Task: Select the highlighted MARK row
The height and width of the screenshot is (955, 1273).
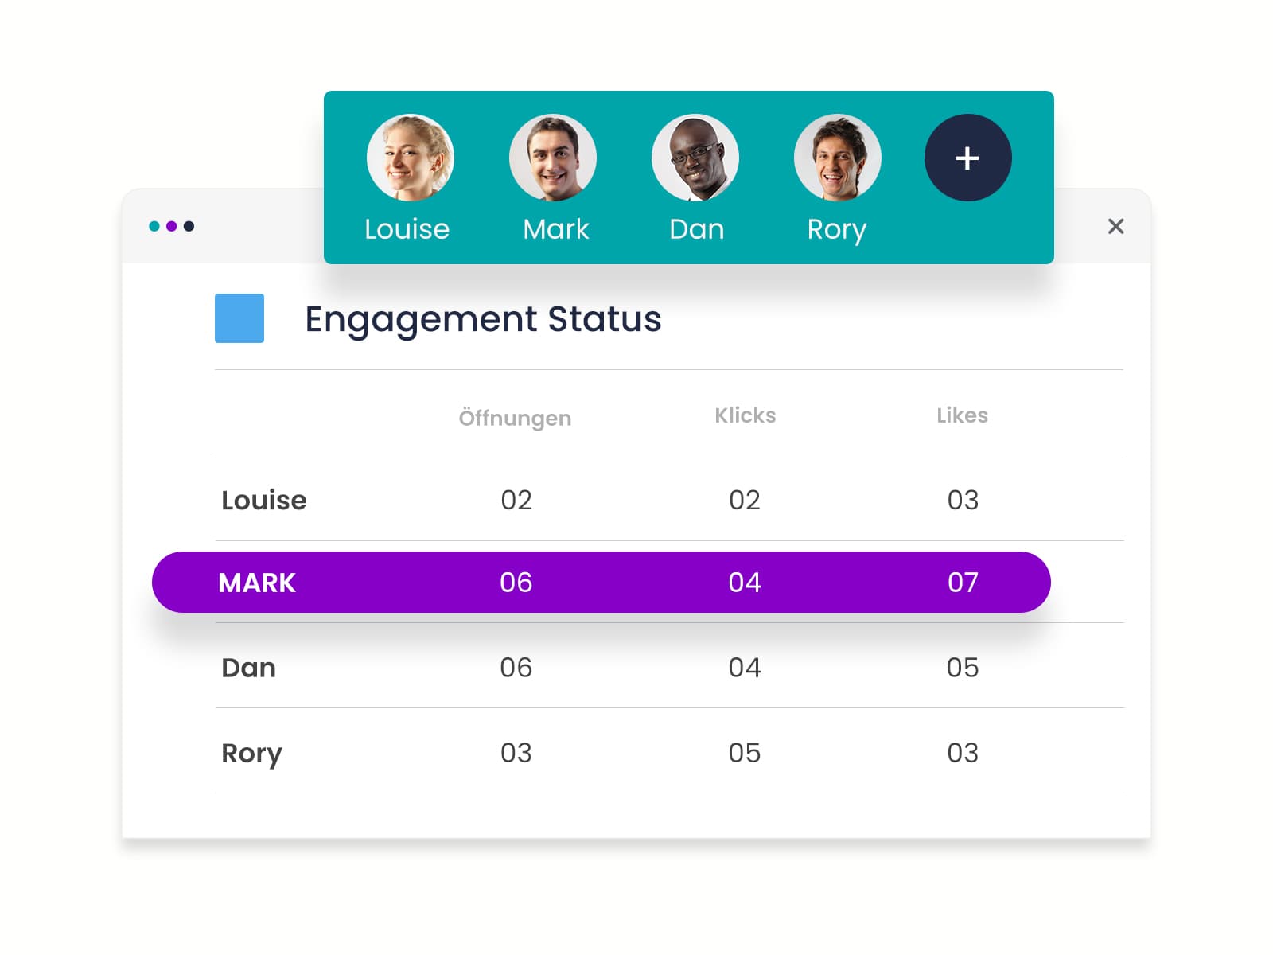Action: 257,583
